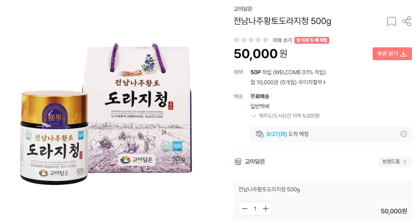Screen dimensions: 420x223
Task: Open the 고이담은 brand name at top
Action: (x=243, y=9)
